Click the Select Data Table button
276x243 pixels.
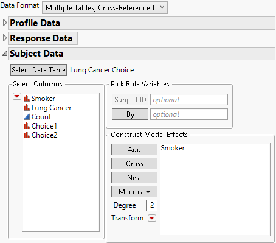tap(38, 70)
